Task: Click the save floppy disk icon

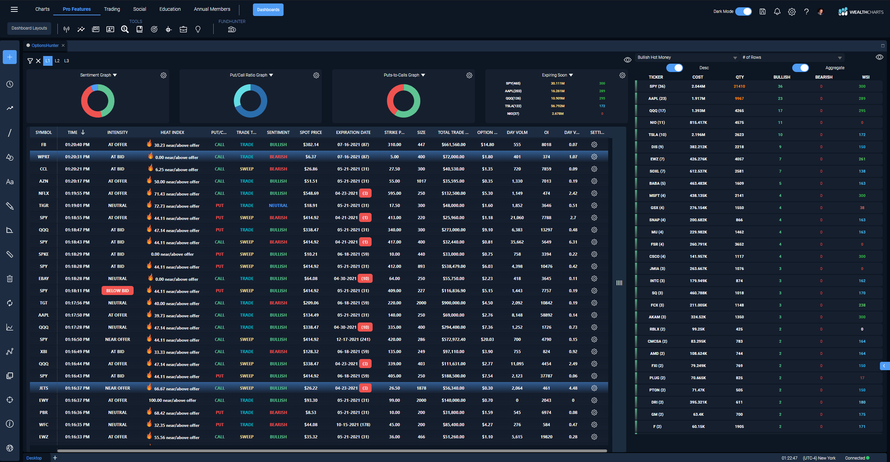Action: coord(763,12)
